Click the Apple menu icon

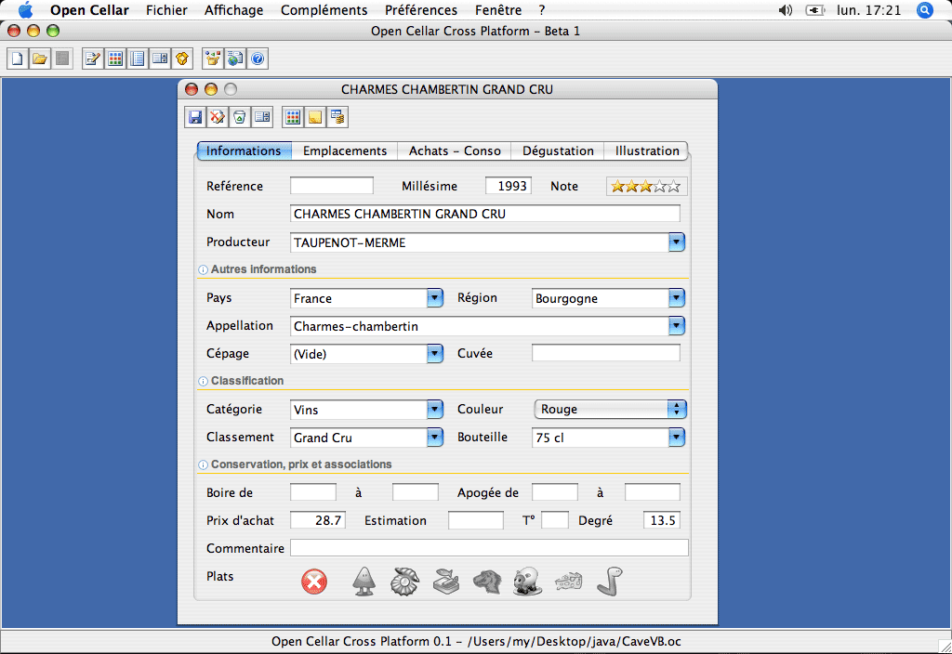25,10
